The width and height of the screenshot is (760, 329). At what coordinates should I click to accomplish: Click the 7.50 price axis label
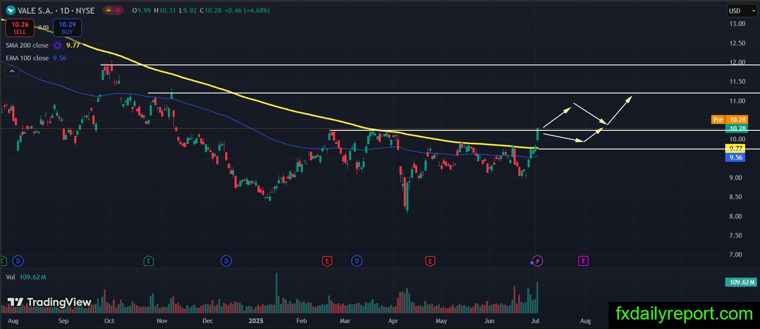coord(735,236)
